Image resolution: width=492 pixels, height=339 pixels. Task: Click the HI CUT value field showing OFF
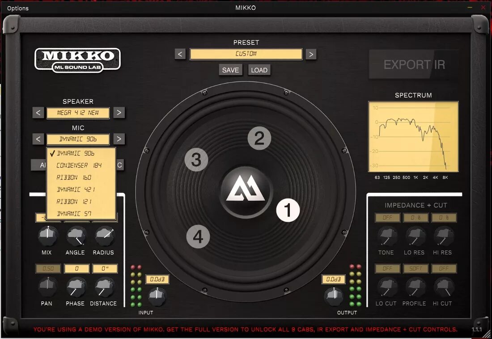click(x=444, y=269)
